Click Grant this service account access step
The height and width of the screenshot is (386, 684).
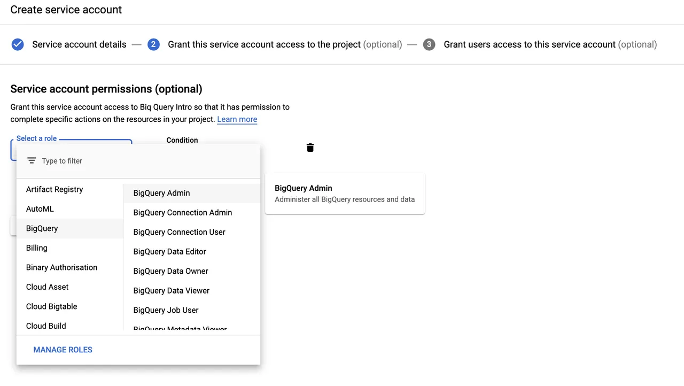pos(285,44)
